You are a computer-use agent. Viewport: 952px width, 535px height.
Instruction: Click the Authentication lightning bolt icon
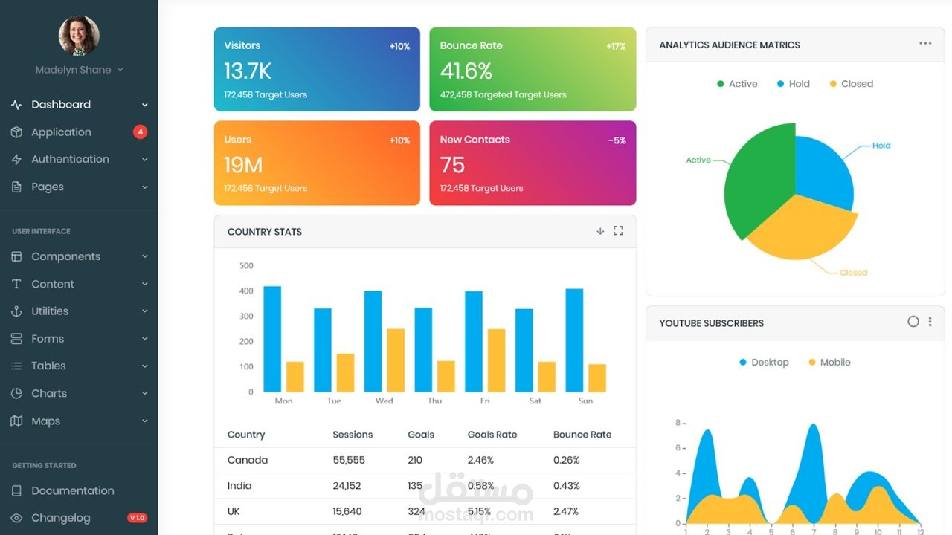click(x=16, y=160)
